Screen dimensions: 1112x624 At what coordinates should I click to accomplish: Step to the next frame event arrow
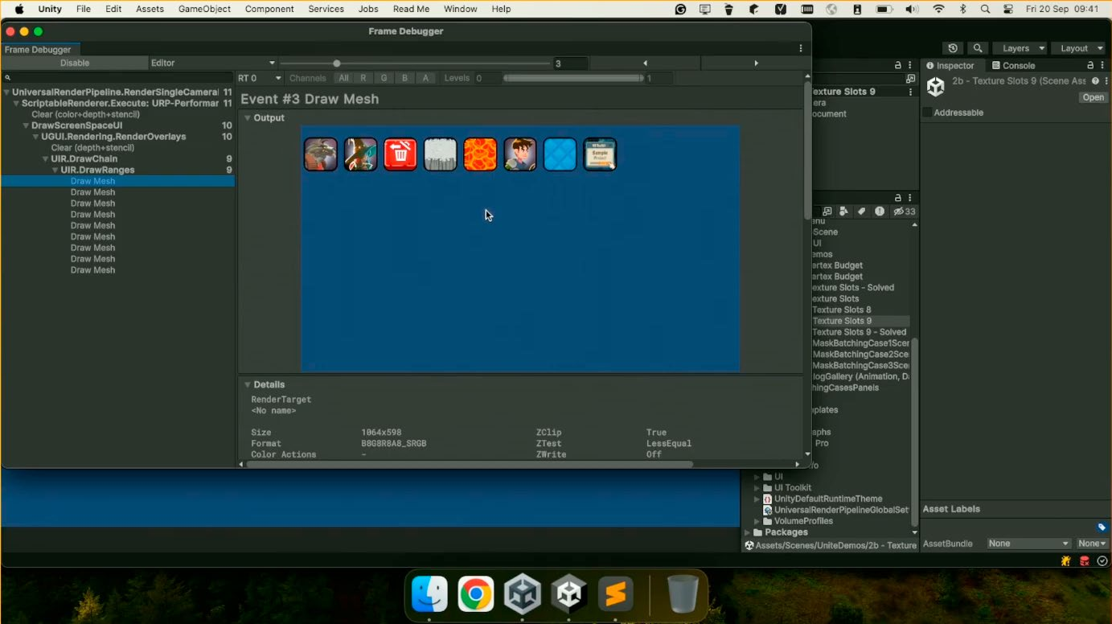(756, 63)
